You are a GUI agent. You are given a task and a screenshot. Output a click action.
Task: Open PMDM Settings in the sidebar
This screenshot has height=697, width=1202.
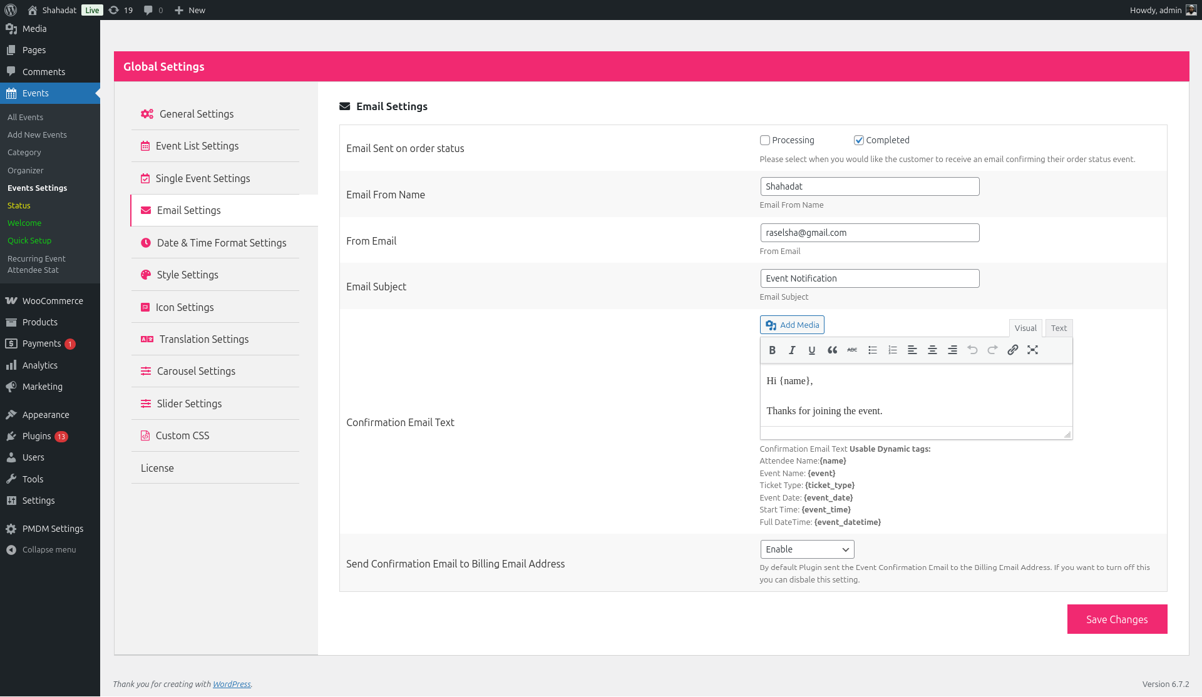50,529
